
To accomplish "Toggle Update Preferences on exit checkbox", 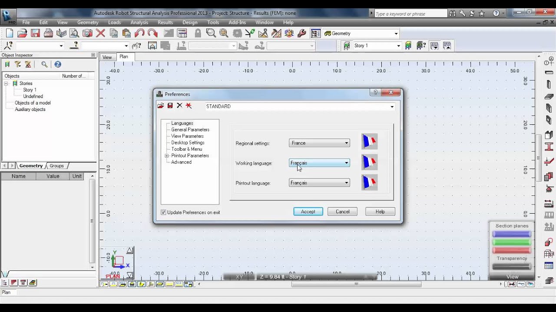I will [163, 212].
